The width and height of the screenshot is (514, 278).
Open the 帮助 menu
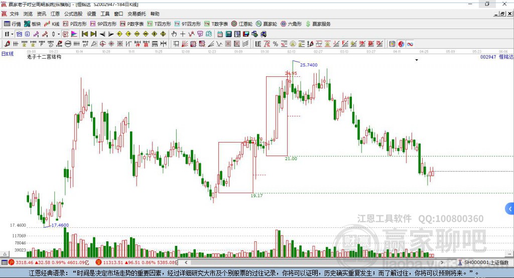(155, 14)
